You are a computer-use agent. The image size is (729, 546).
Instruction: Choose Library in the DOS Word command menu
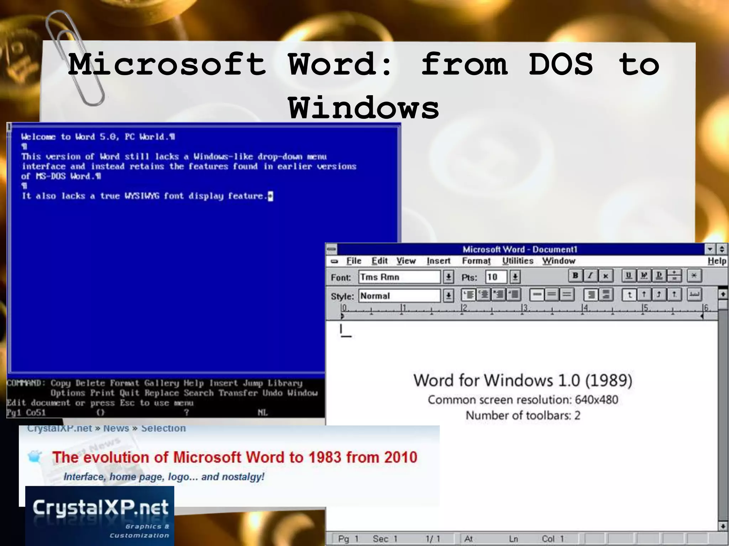pos(285,383)
